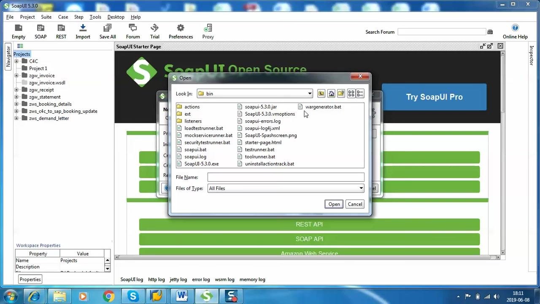This screenshot has height=304, width=540.
Task: Expand the C4C project node
Action: [x=16, y=61]
